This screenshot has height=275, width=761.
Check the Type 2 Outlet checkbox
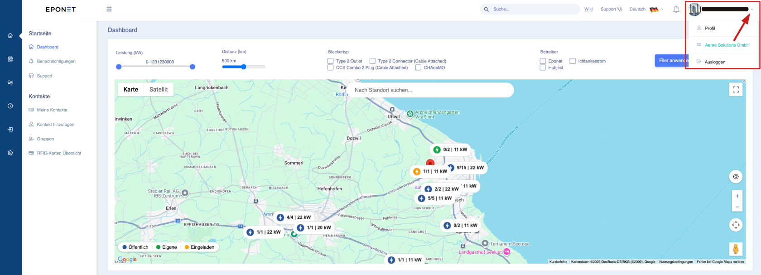(331, 61)
